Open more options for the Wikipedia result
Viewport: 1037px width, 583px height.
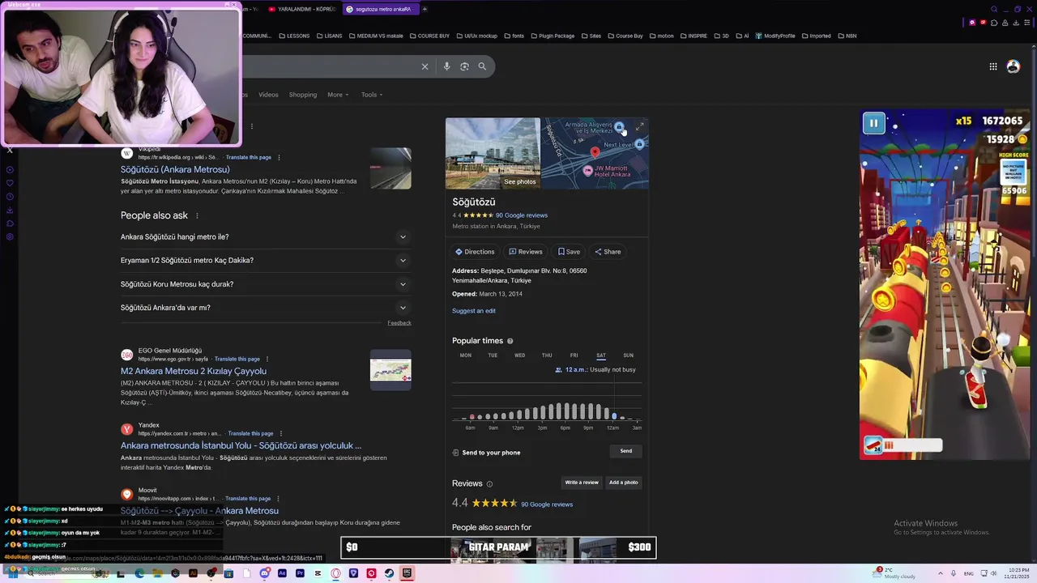click(x=279, y=157)
